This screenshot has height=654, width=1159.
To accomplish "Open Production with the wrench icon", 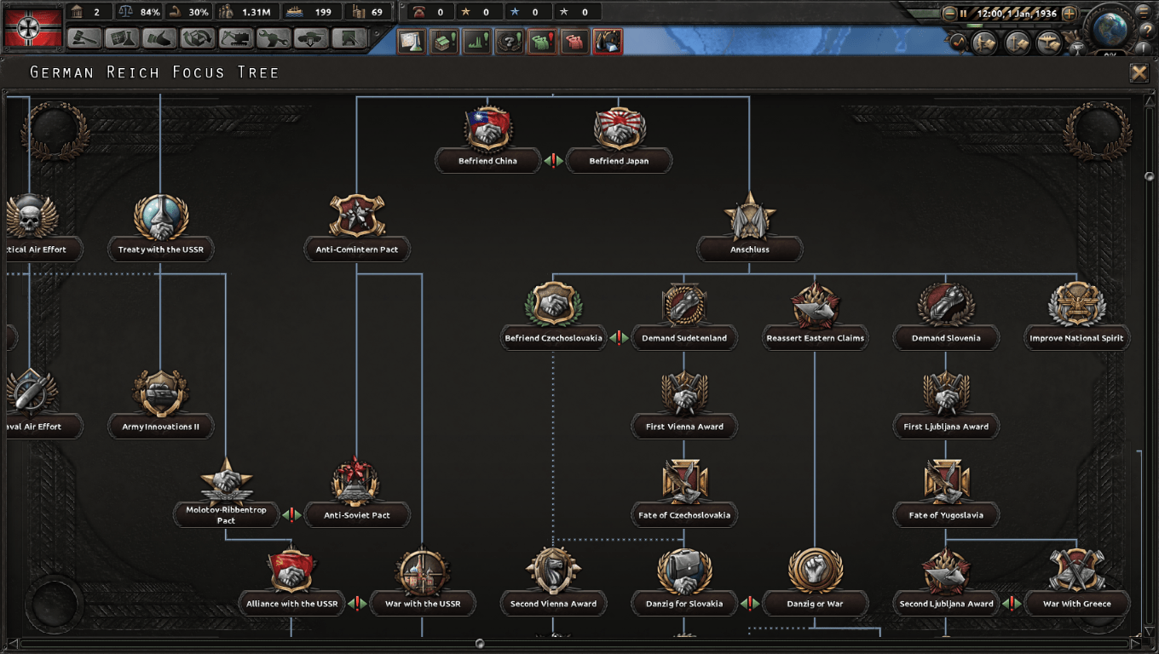I will 273,38.
